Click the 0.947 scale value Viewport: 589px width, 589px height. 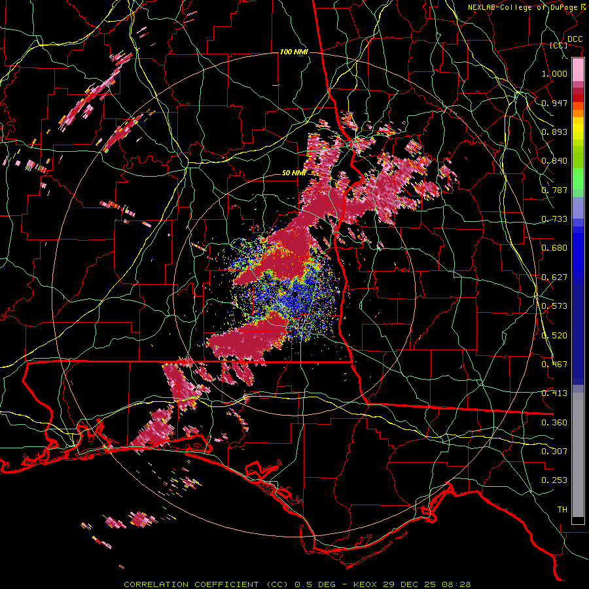tap(554, 103)
